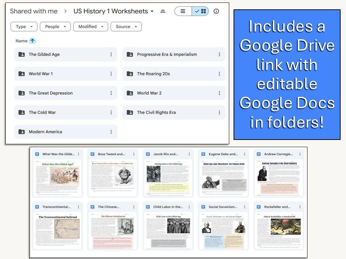Open Transcontinental Railroad document thumbnail
Image resolution: width=346 pixels, height=259 pixels.
(57, 231)
